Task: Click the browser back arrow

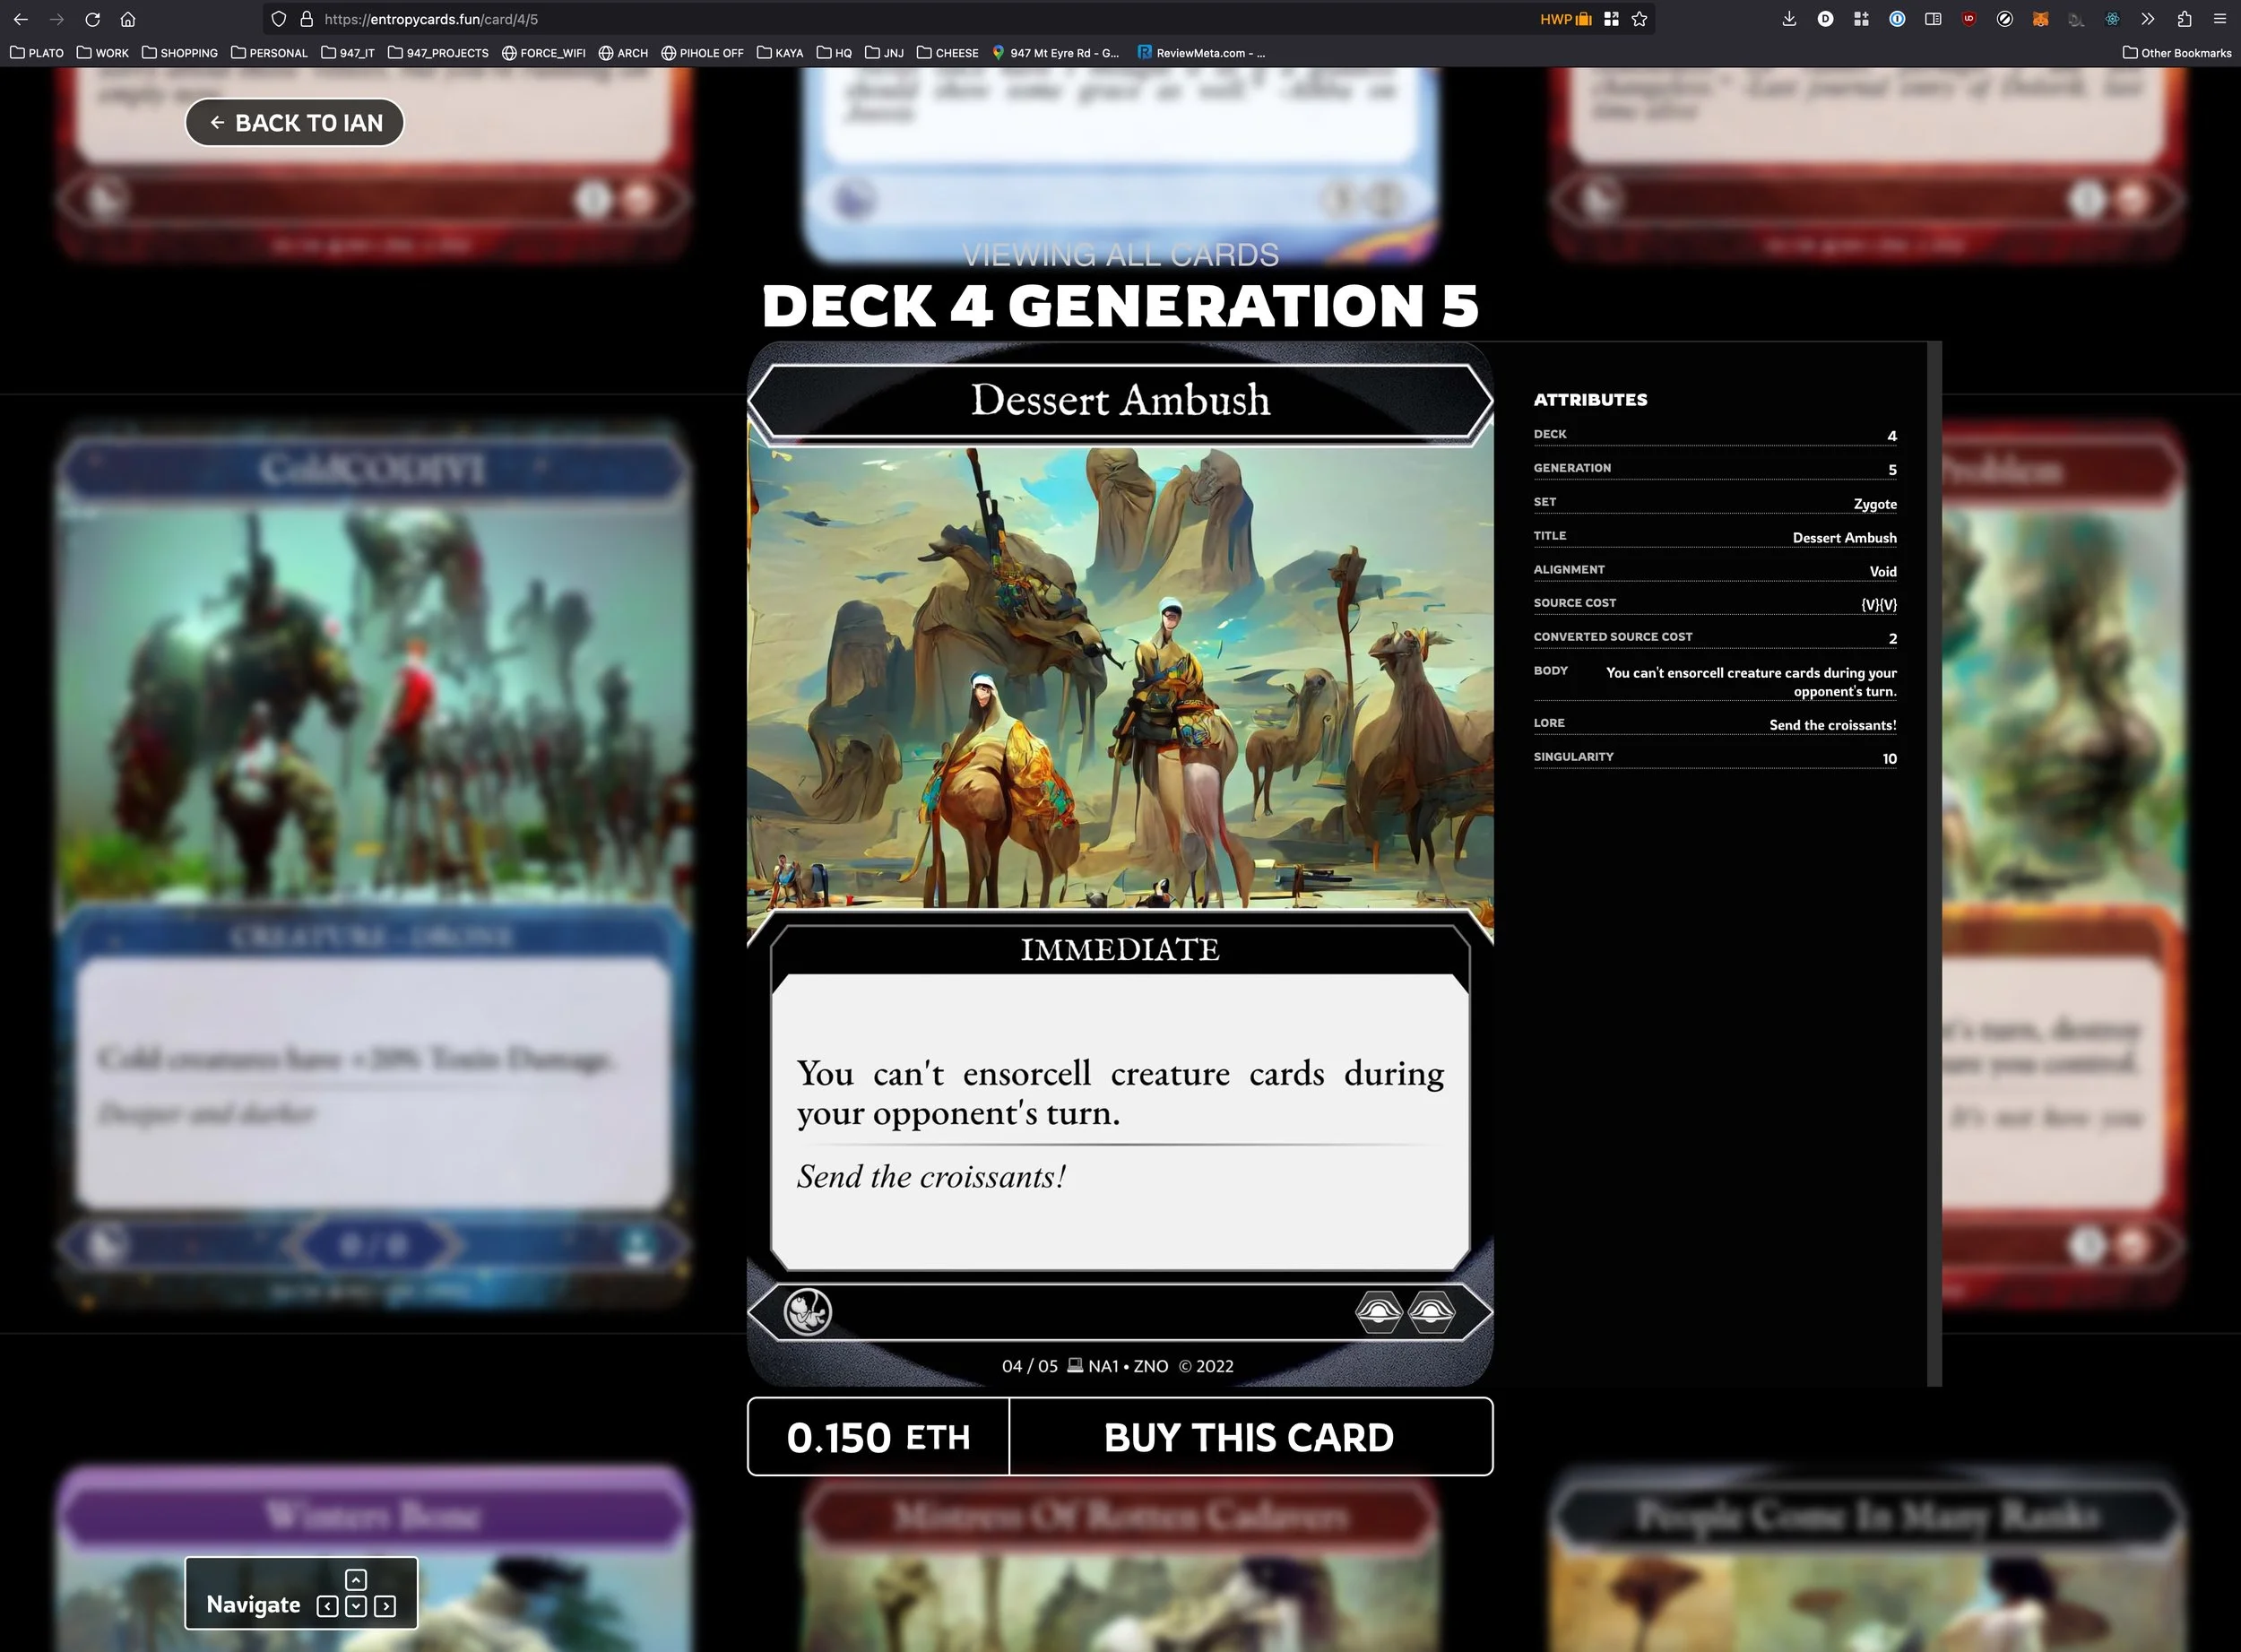Action: click(x=20, y=19)
